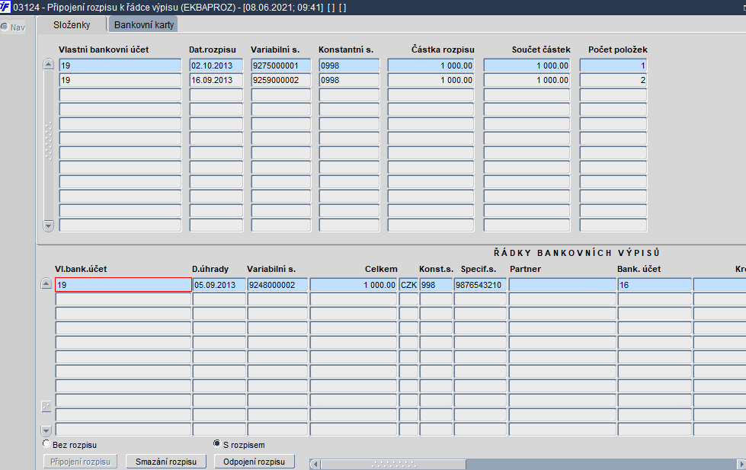Click the Připojení rozpisu button

pyautogui.click(x=81, y=462)
